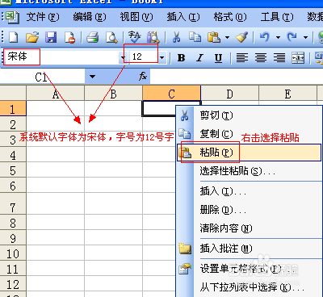
Task: Click the Copy icon in the toolbar
Action: point(195,37)
